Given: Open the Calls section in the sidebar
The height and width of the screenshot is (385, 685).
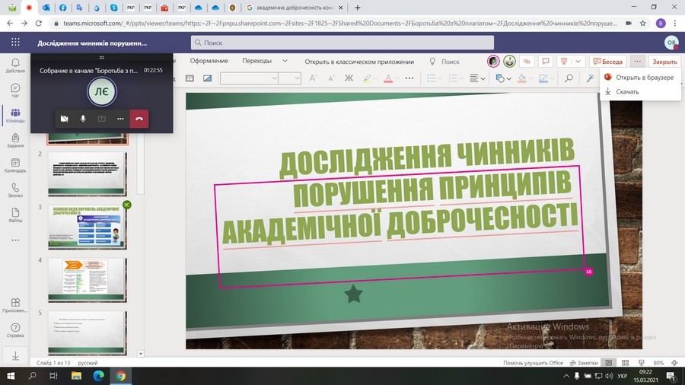Looking at the screenshot, I should 14,189.
